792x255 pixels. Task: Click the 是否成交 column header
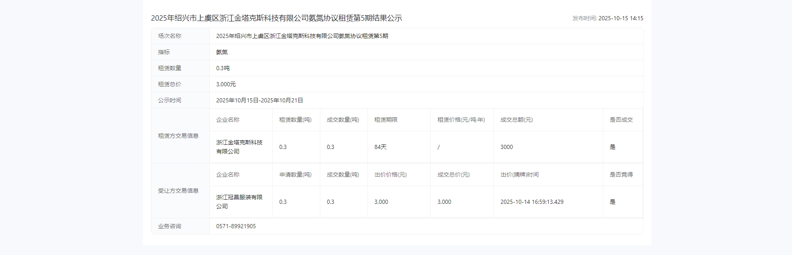[x=621, y=120]
